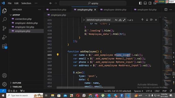Open Explorer Views and More Actions ellipsis
Image resolution: width=175 pixels, height=98 pixels.
coord(39,10)
